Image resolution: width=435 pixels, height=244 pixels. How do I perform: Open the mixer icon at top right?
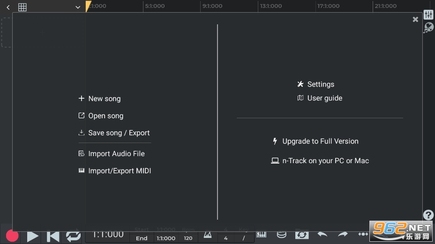pos(428,15)
